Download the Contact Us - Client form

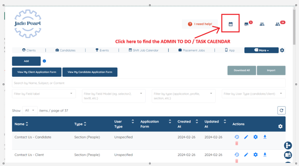(x=265, y=155)
